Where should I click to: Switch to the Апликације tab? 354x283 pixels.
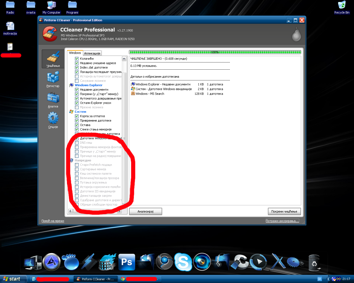[92, 53]
